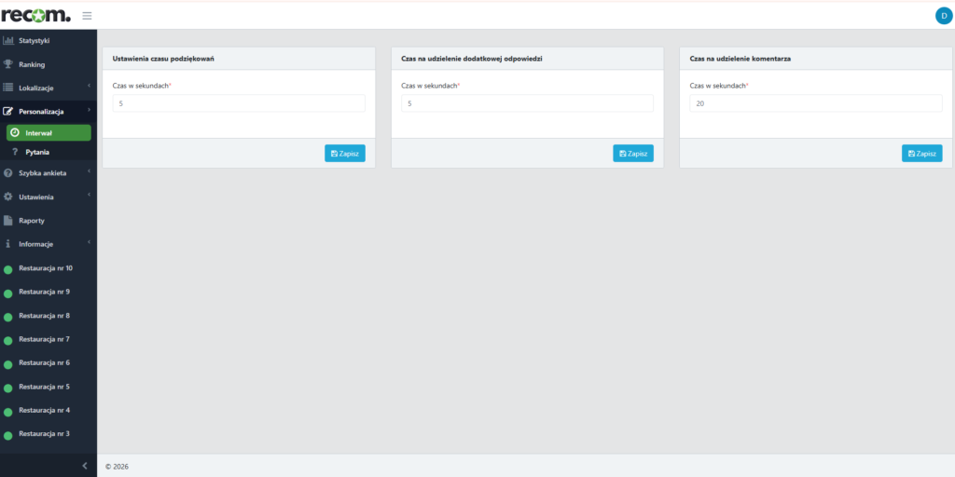Expand the Lokalizacje submenu
Viewport: 955px width, 477px height.
[47, 88]
